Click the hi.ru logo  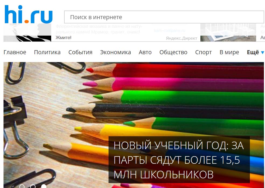pos(29,14)
